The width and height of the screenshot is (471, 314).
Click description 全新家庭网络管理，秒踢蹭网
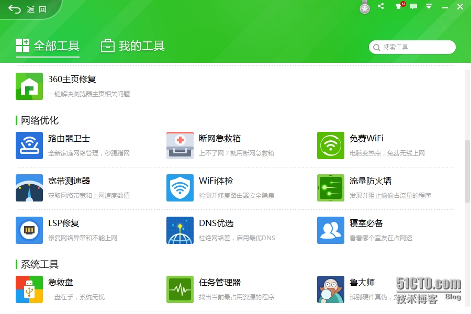coord(89,153)
